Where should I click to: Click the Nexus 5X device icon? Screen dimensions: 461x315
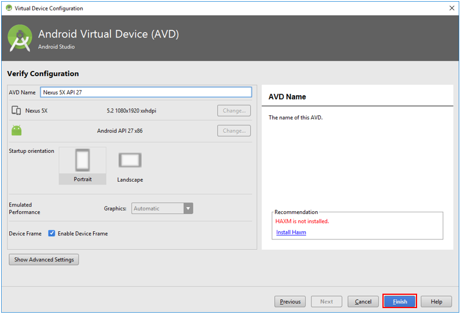(x=16, y=110)
